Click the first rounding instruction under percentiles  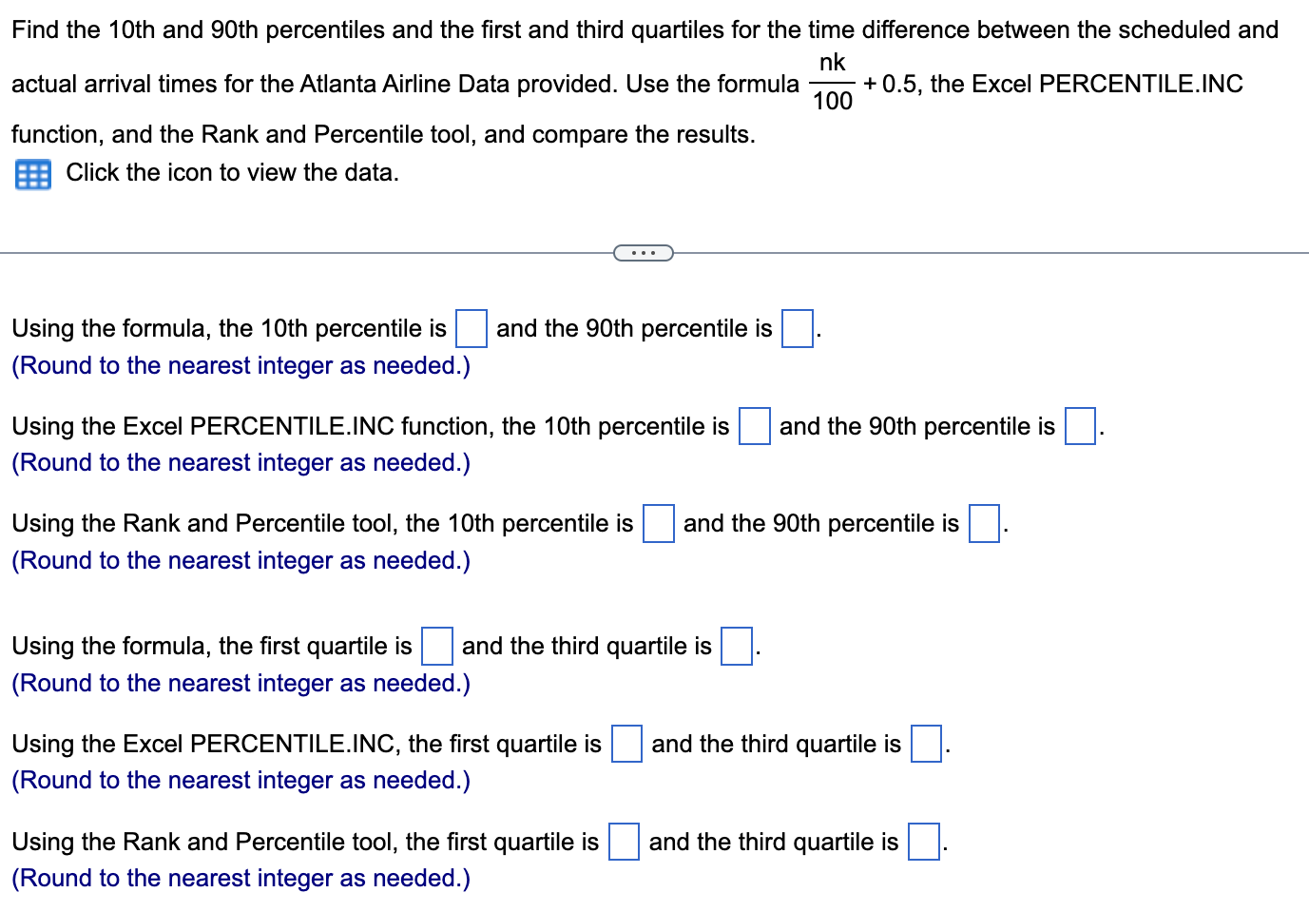(240, 365)
